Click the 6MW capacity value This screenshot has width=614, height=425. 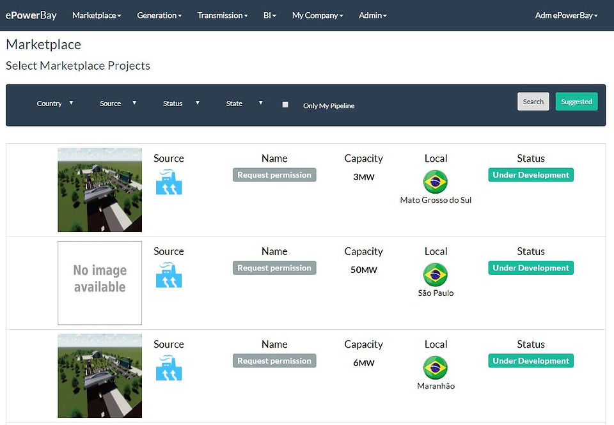364,363
